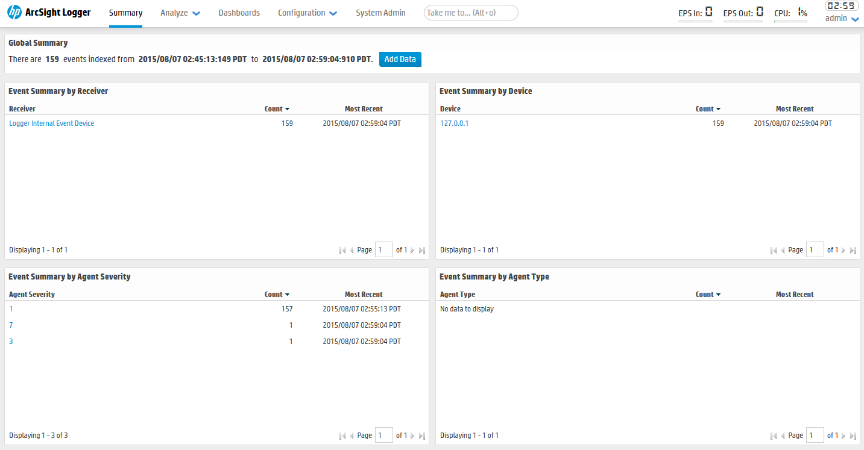Open the Dashboards page
This screenshot has height=450, width=864.
coord(239,13)
